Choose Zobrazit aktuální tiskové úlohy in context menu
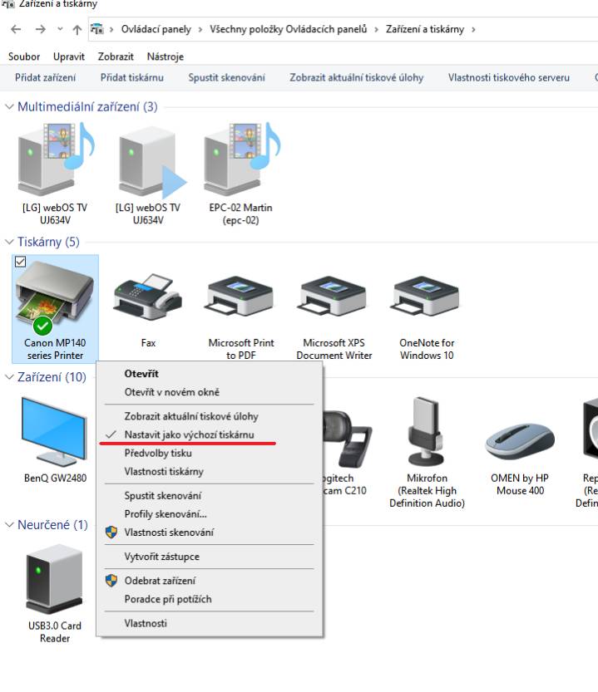The width and height of the screenshot is (598, 692). click(x=191, y=416)
